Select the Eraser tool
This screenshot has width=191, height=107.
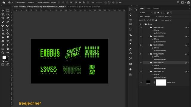tap(3, 34)
